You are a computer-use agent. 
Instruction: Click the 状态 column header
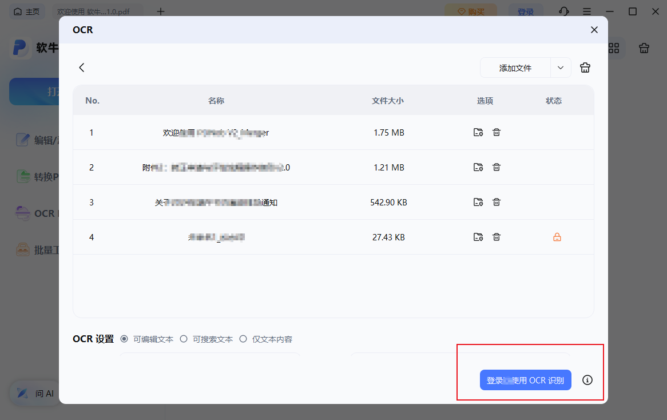[x=554, y=101]
